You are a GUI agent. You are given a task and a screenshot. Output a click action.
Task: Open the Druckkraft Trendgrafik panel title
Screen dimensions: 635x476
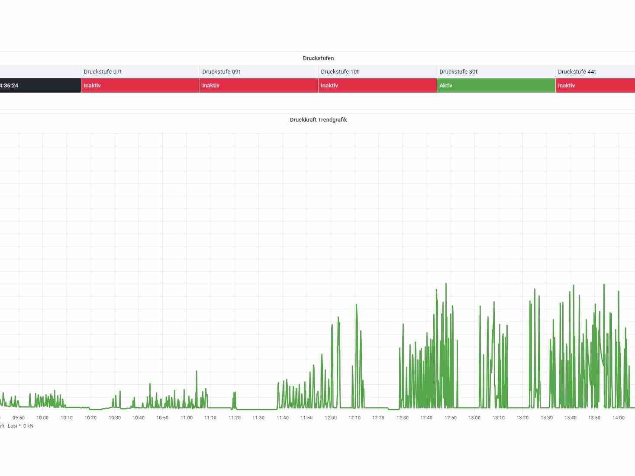pos(318,120)
